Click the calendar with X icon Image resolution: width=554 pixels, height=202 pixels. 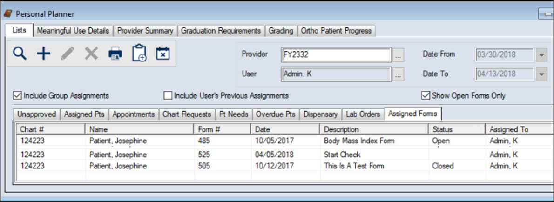pos(162,54)
